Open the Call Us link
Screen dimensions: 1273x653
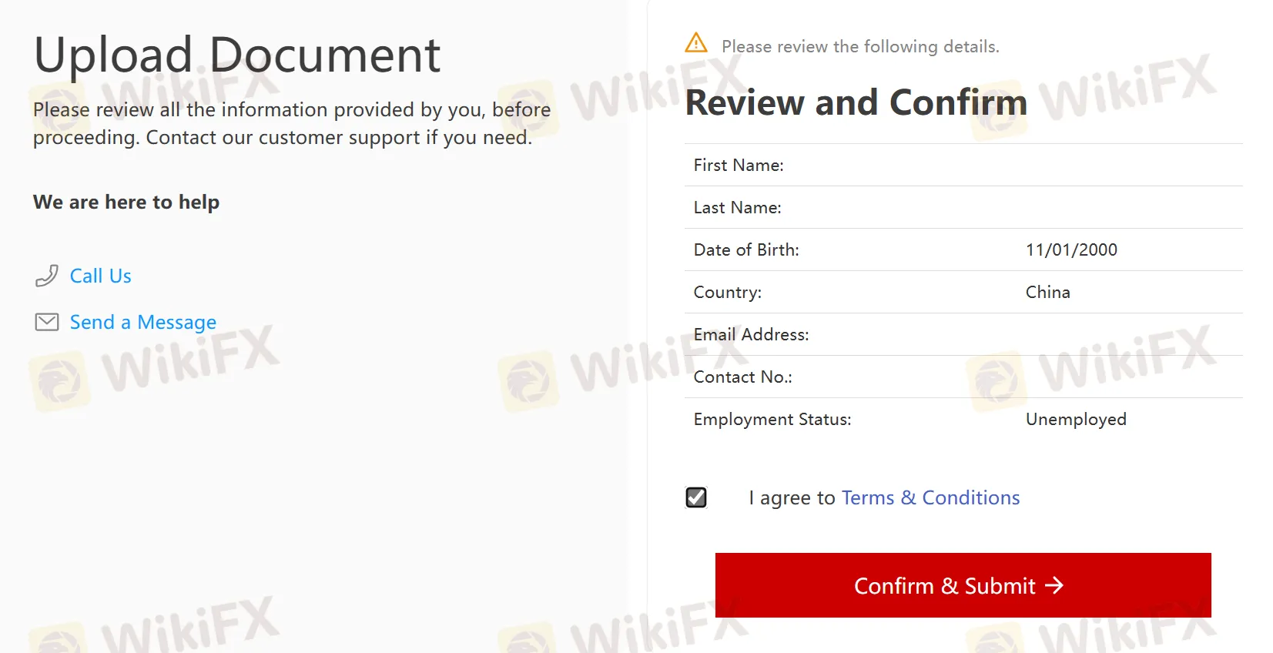100,276
